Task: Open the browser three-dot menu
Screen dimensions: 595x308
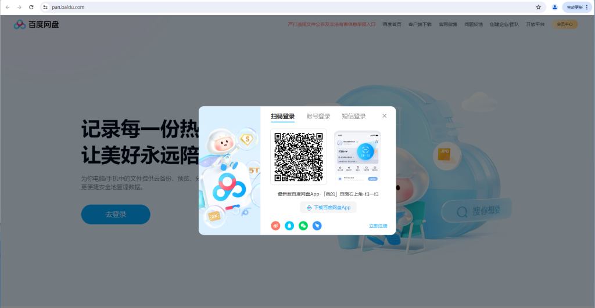Action: (x=587, y=7)
